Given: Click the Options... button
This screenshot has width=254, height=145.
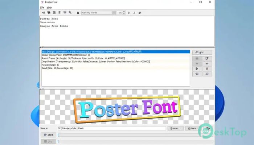Looking at the screenshot, I should [192, 128].
